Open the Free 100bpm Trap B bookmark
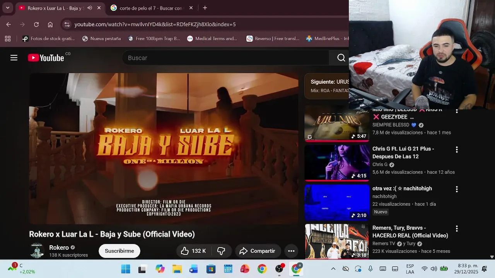This screenshot has width=495, height=278. coord(154,39)
